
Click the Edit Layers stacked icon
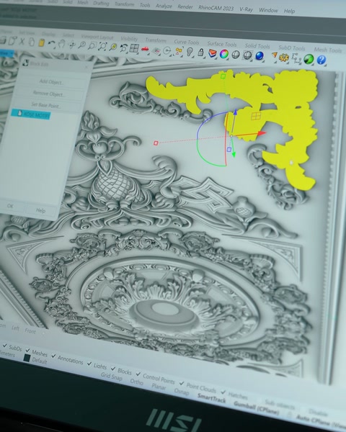212,53
